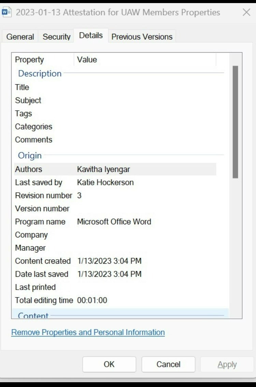This screenshot has width=256, height=387.
Task: Click the Last saved by label
Action: (39, 182)
